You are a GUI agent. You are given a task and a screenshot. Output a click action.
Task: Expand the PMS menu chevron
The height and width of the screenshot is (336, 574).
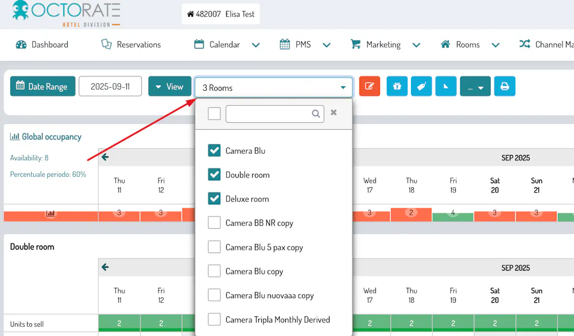327,45
